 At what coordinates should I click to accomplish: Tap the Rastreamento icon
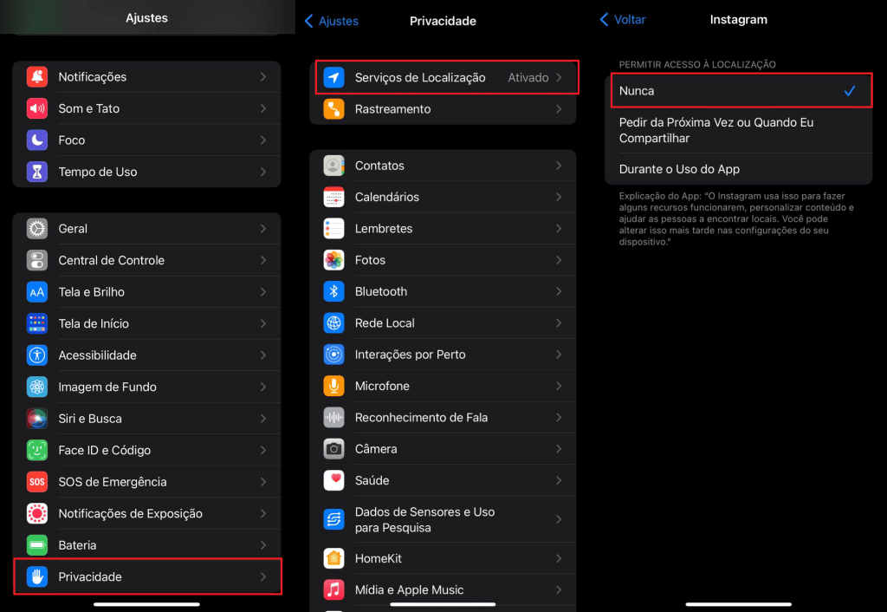(333, 109)
